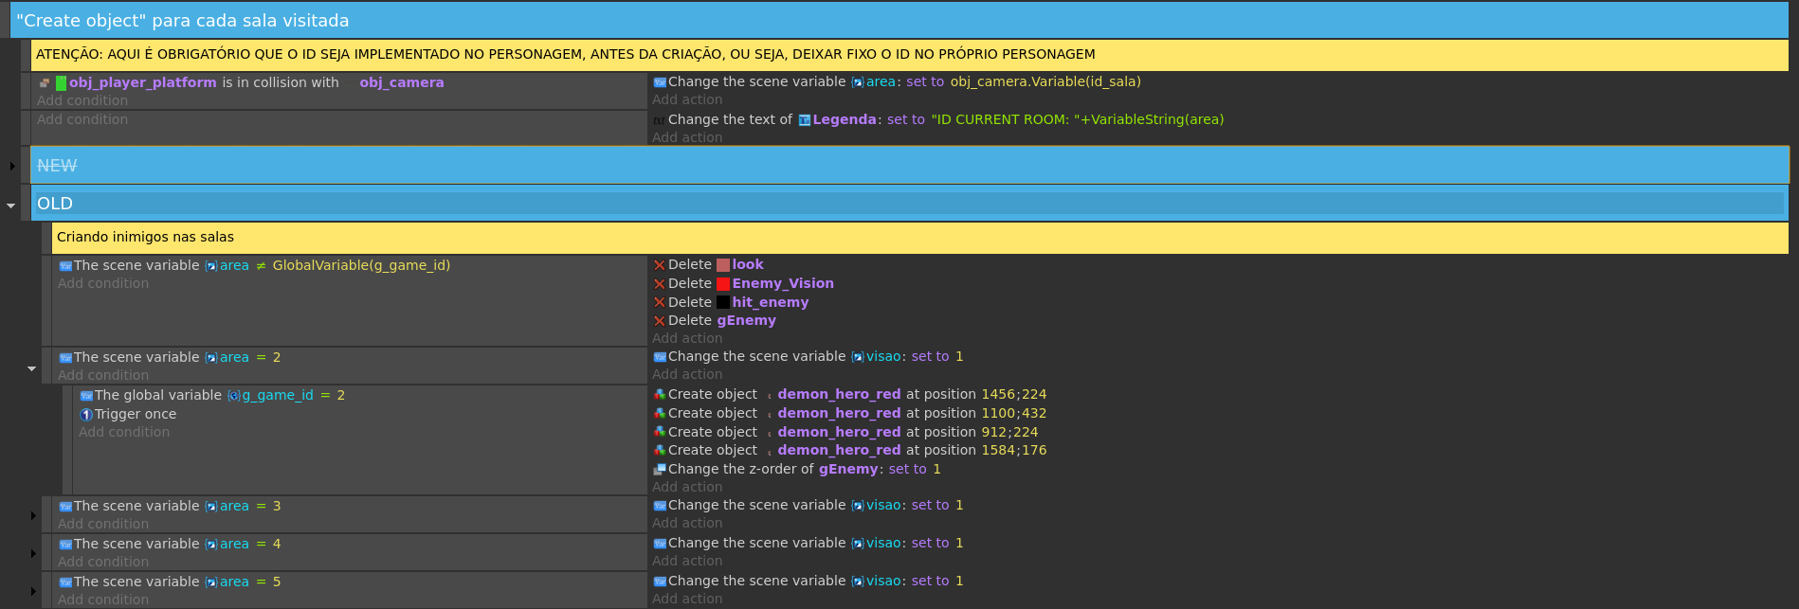Add condition under area = 5

click(103, 600)
